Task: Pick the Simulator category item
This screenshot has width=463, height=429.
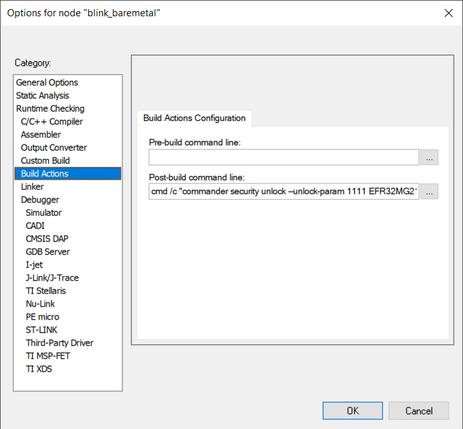Action: 44,213
